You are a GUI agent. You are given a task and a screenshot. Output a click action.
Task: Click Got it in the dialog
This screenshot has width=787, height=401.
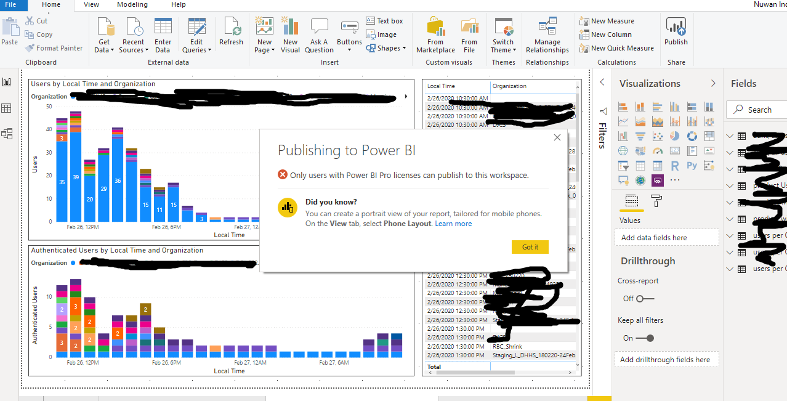530,247
